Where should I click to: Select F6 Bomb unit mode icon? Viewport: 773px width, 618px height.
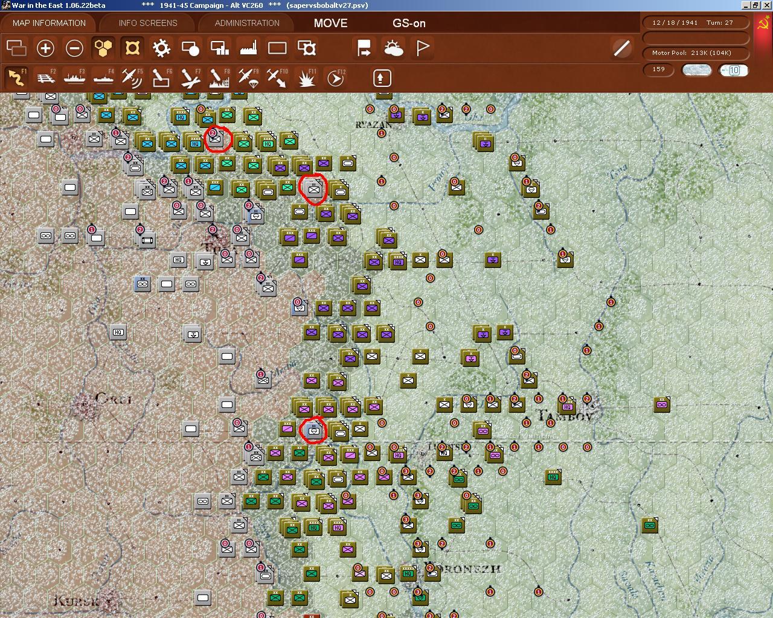[x=161, y=78]
